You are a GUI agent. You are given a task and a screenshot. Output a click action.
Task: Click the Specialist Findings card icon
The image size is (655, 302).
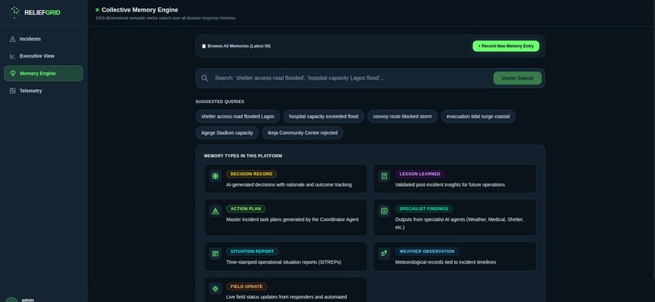(384, 211)
